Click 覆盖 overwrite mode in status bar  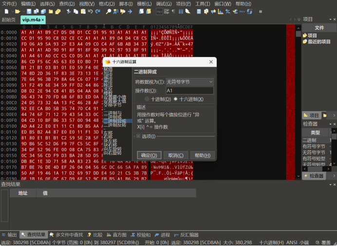pyautogui.click(x=326, y=243)
